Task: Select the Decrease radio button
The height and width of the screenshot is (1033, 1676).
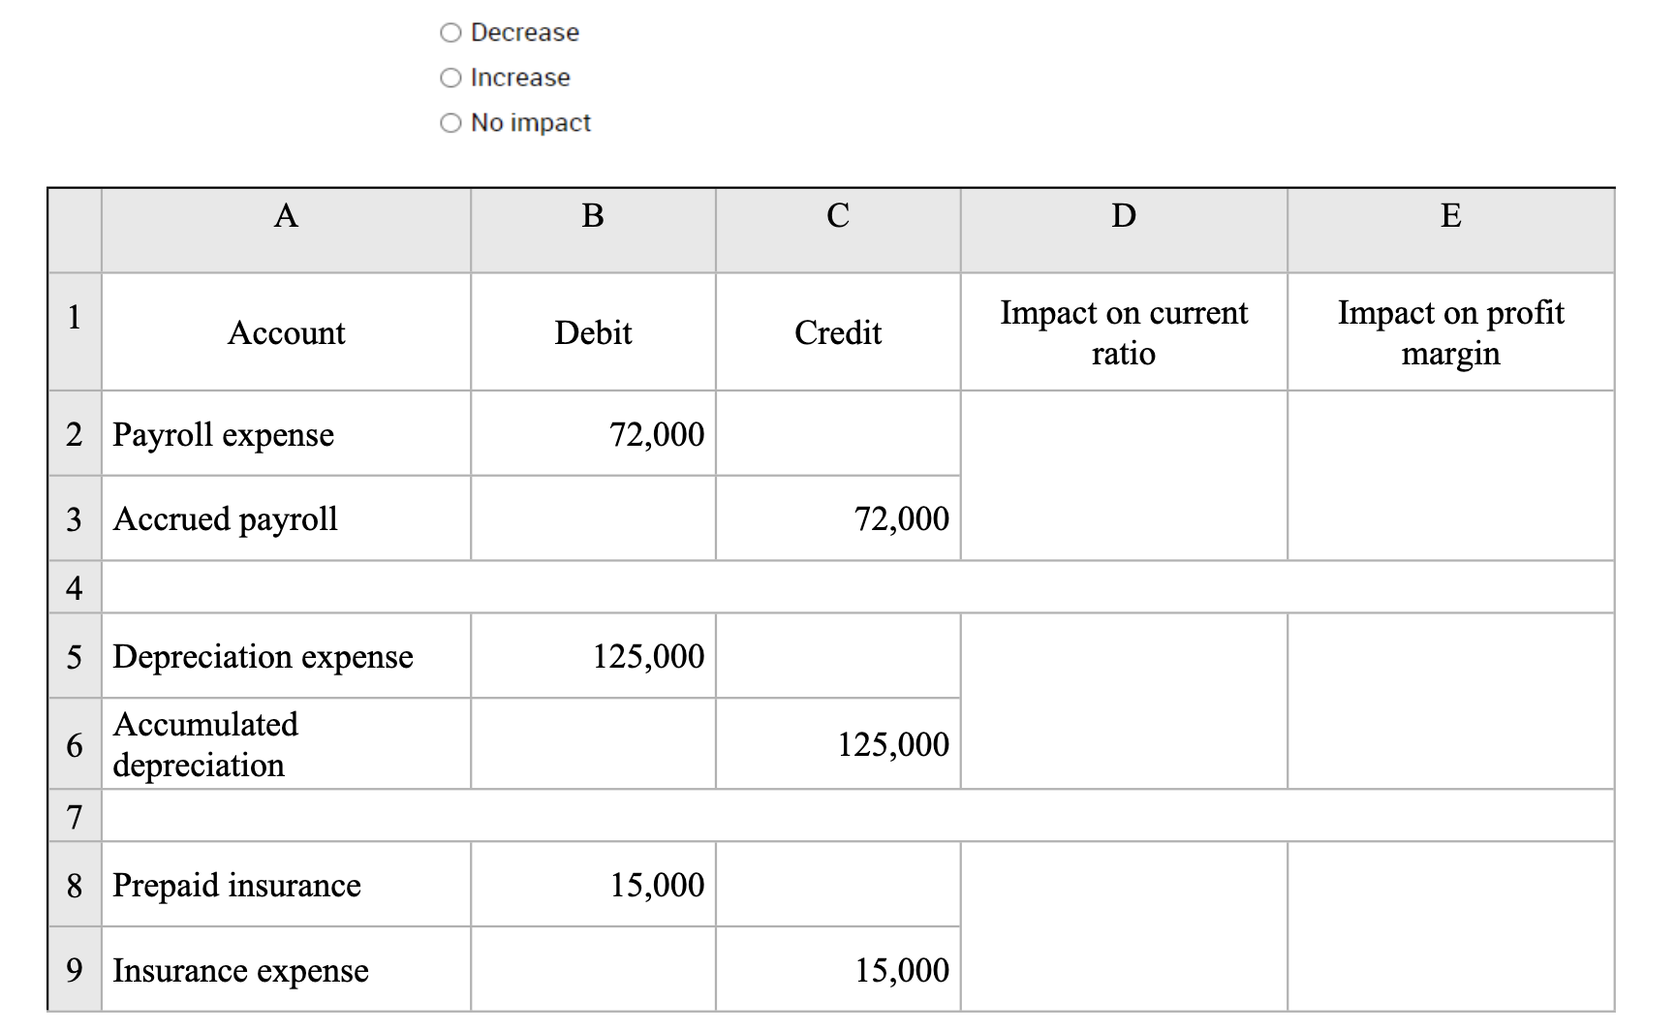Action: (x=449, y=32)
